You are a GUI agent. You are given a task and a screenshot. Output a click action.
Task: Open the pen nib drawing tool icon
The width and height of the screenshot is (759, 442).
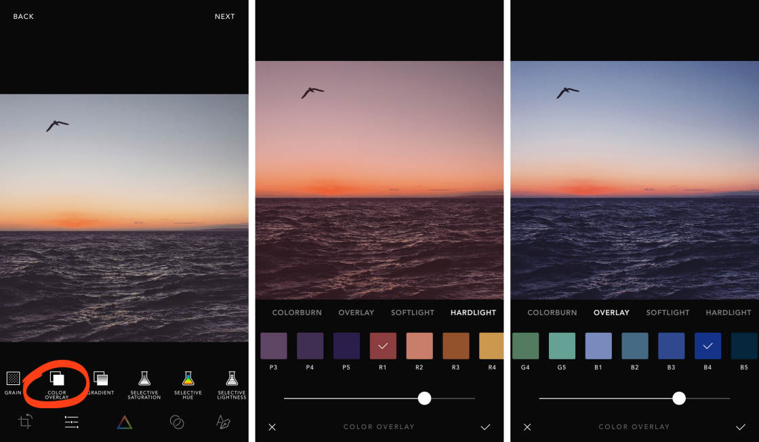pos(223,422)
